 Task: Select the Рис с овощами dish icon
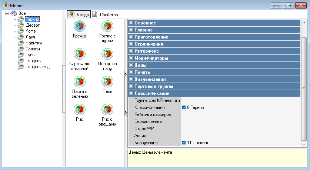tap(107, 109)
